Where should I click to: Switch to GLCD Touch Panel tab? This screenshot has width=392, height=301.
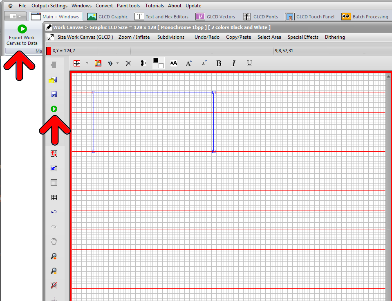coord(310,17)
